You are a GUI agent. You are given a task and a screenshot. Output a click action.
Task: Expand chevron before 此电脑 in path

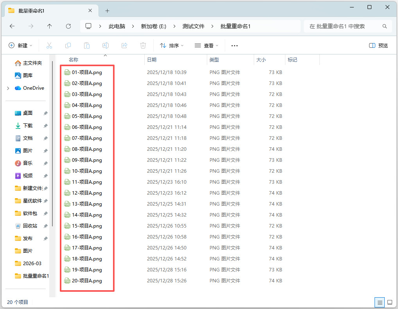100,26
